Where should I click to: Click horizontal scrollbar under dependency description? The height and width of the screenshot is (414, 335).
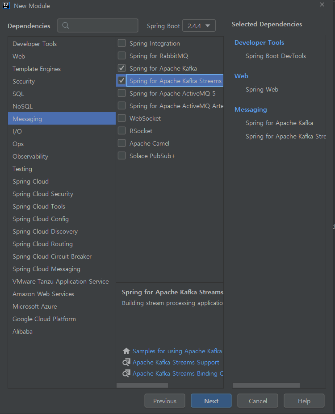[x=142, y=385]
